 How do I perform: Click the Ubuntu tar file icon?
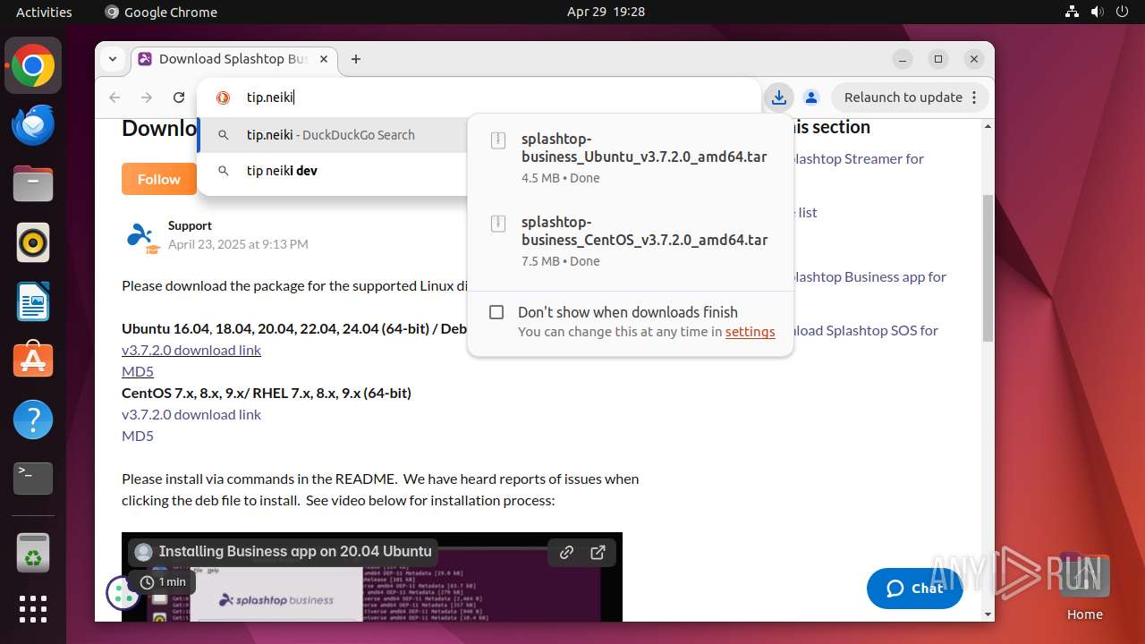point(498,140)
